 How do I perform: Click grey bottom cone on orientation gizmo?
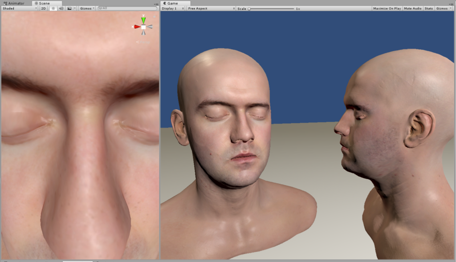(143, 33)
